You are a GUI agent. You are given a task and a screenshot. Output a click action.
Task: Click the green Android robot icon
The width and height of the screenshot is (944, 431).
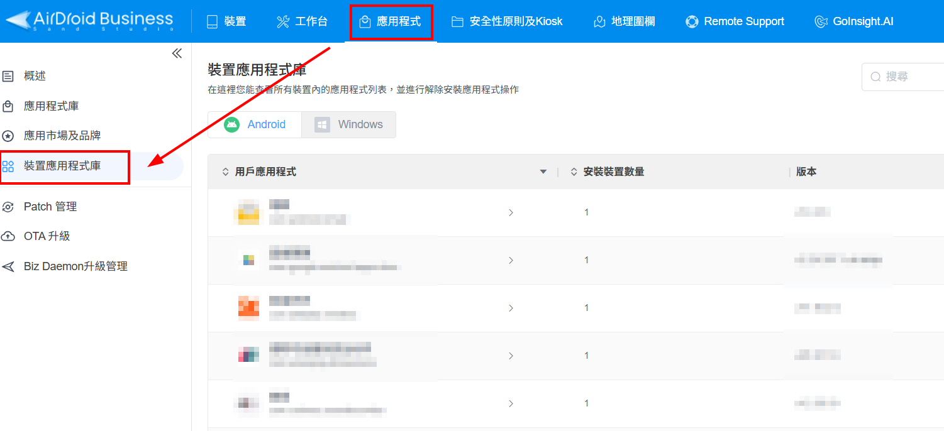tap(231, 124)
